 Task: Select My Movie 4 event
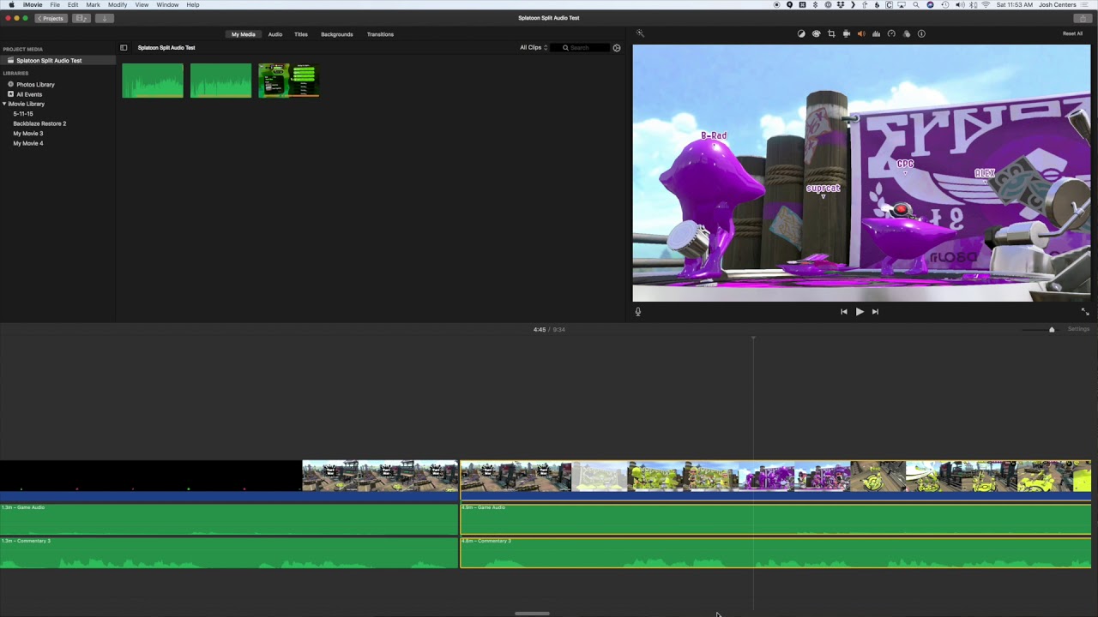[x=27, y=143]
